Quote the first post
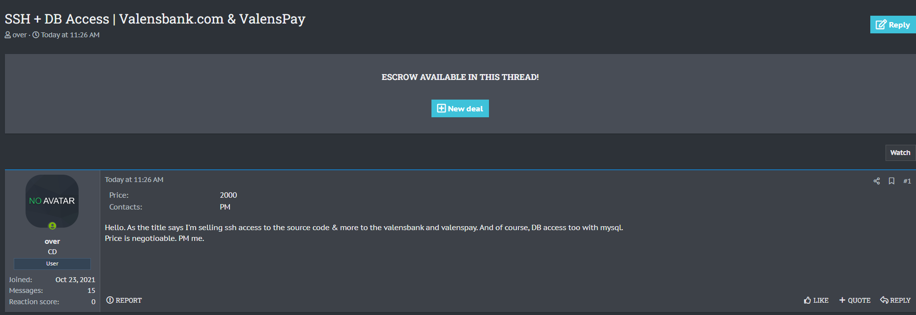This screenshot has height=315, width=916. point(855,300)
